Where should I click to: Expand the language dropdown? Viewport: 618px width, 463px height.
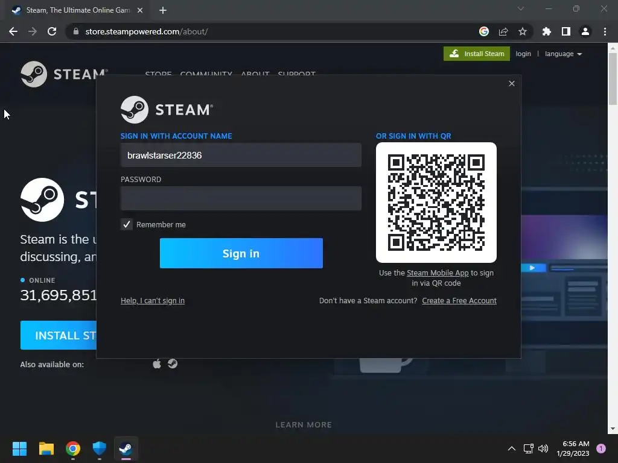pyautogui.click(x=563, y=54)
